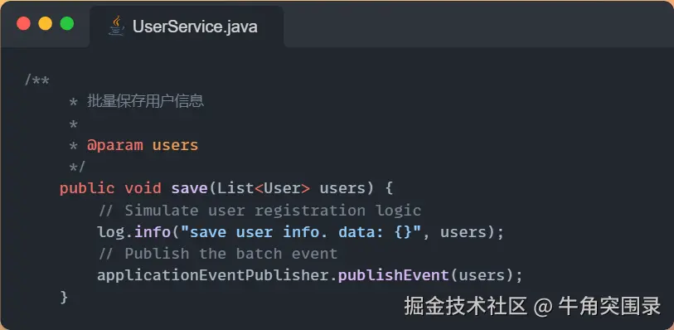674x330 pixels.
Task: Click the 'save user info. data: {}' string
Action: coord(300,232)
